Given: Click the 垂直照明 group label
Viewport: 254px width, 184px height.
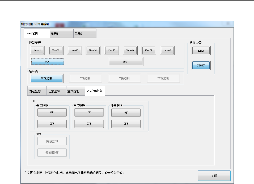Looking at the screenshot, I should [x=42, y=106].
